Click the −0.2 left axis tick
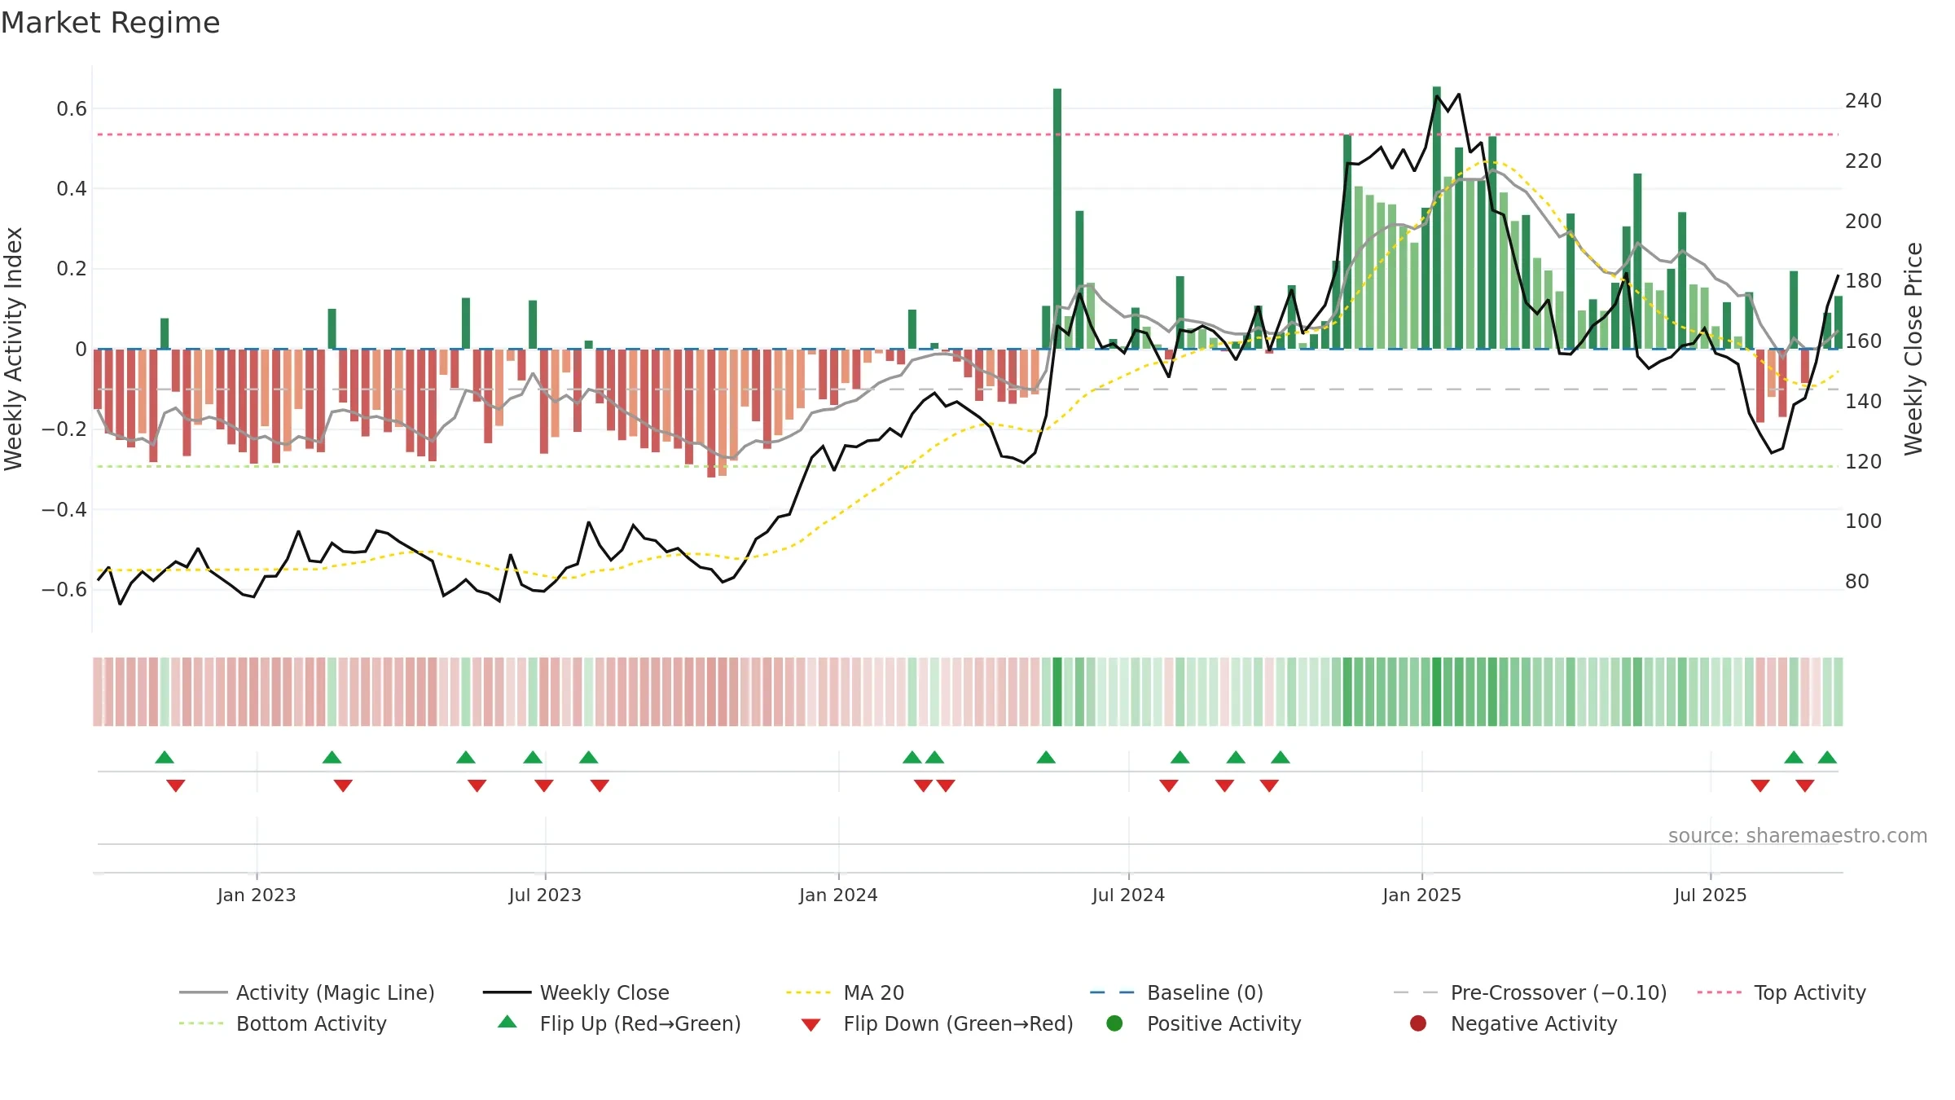Screen dimensions: 1955x1100 click(64, 429)
